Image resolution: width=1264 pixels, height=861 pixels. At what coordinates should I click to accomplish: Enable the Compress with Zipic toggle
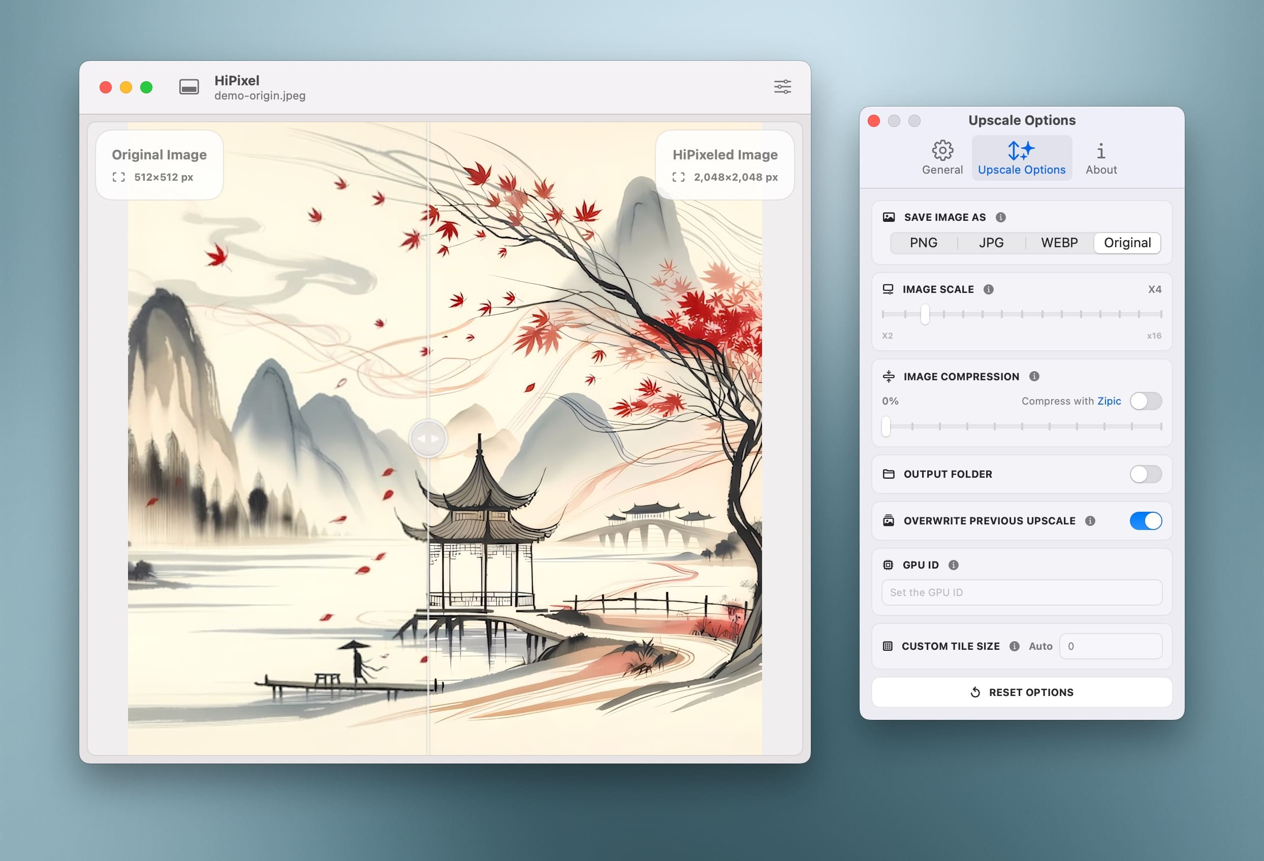[1145, 401]
